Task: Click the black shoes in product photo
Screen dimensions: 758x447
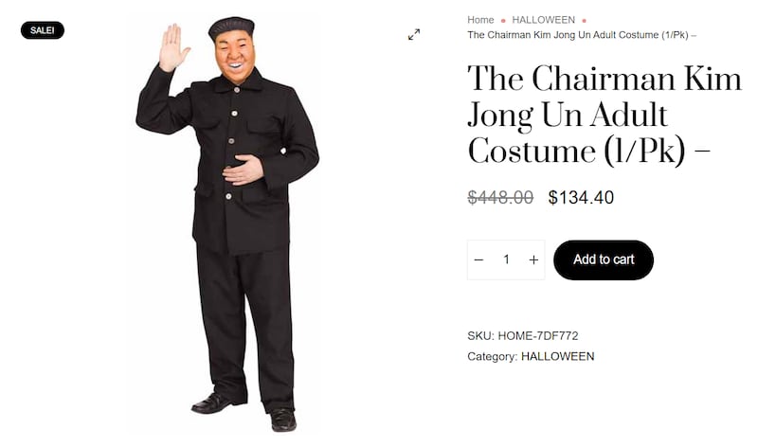Action: 244,411
